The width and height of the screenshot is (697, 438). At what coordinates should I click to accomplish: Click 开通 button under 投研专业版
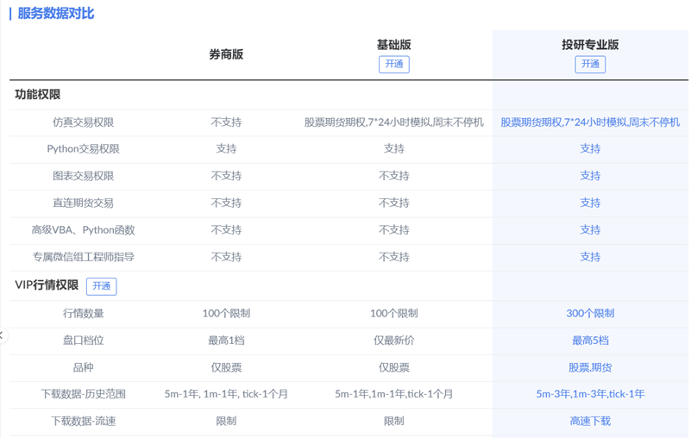(x=590, y=64)
